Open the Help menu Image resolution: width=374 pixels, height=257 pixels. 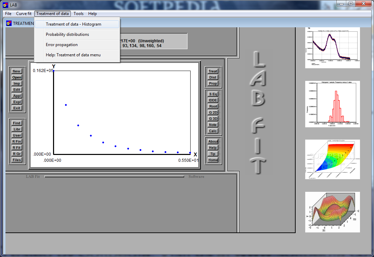[92, 14]
